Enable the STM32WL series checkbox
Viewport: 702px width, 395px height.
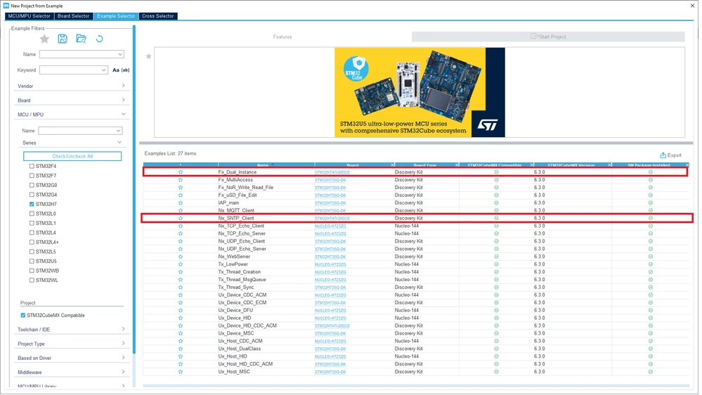pyautogui.click(x=32, y=280)
